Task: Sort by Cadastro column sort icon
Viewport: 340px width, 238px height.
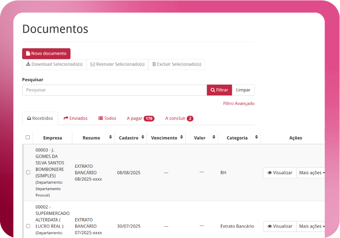Action: [x=143, y=138]
